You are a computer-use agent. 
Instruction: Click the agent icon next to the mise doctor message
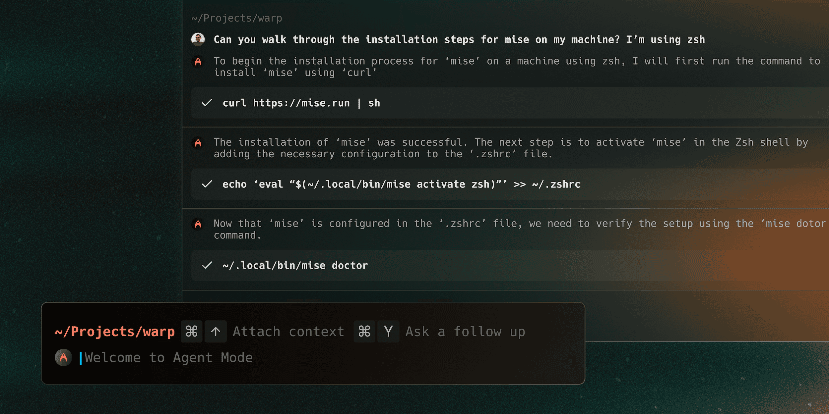[198, 224]
